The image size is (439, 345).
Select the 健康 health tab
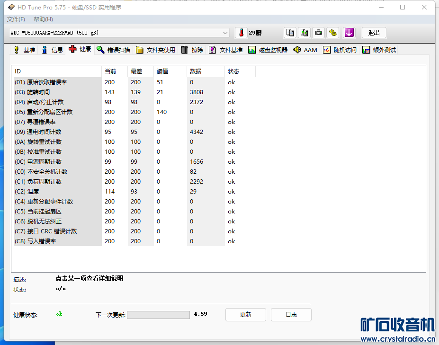[80, 49]
